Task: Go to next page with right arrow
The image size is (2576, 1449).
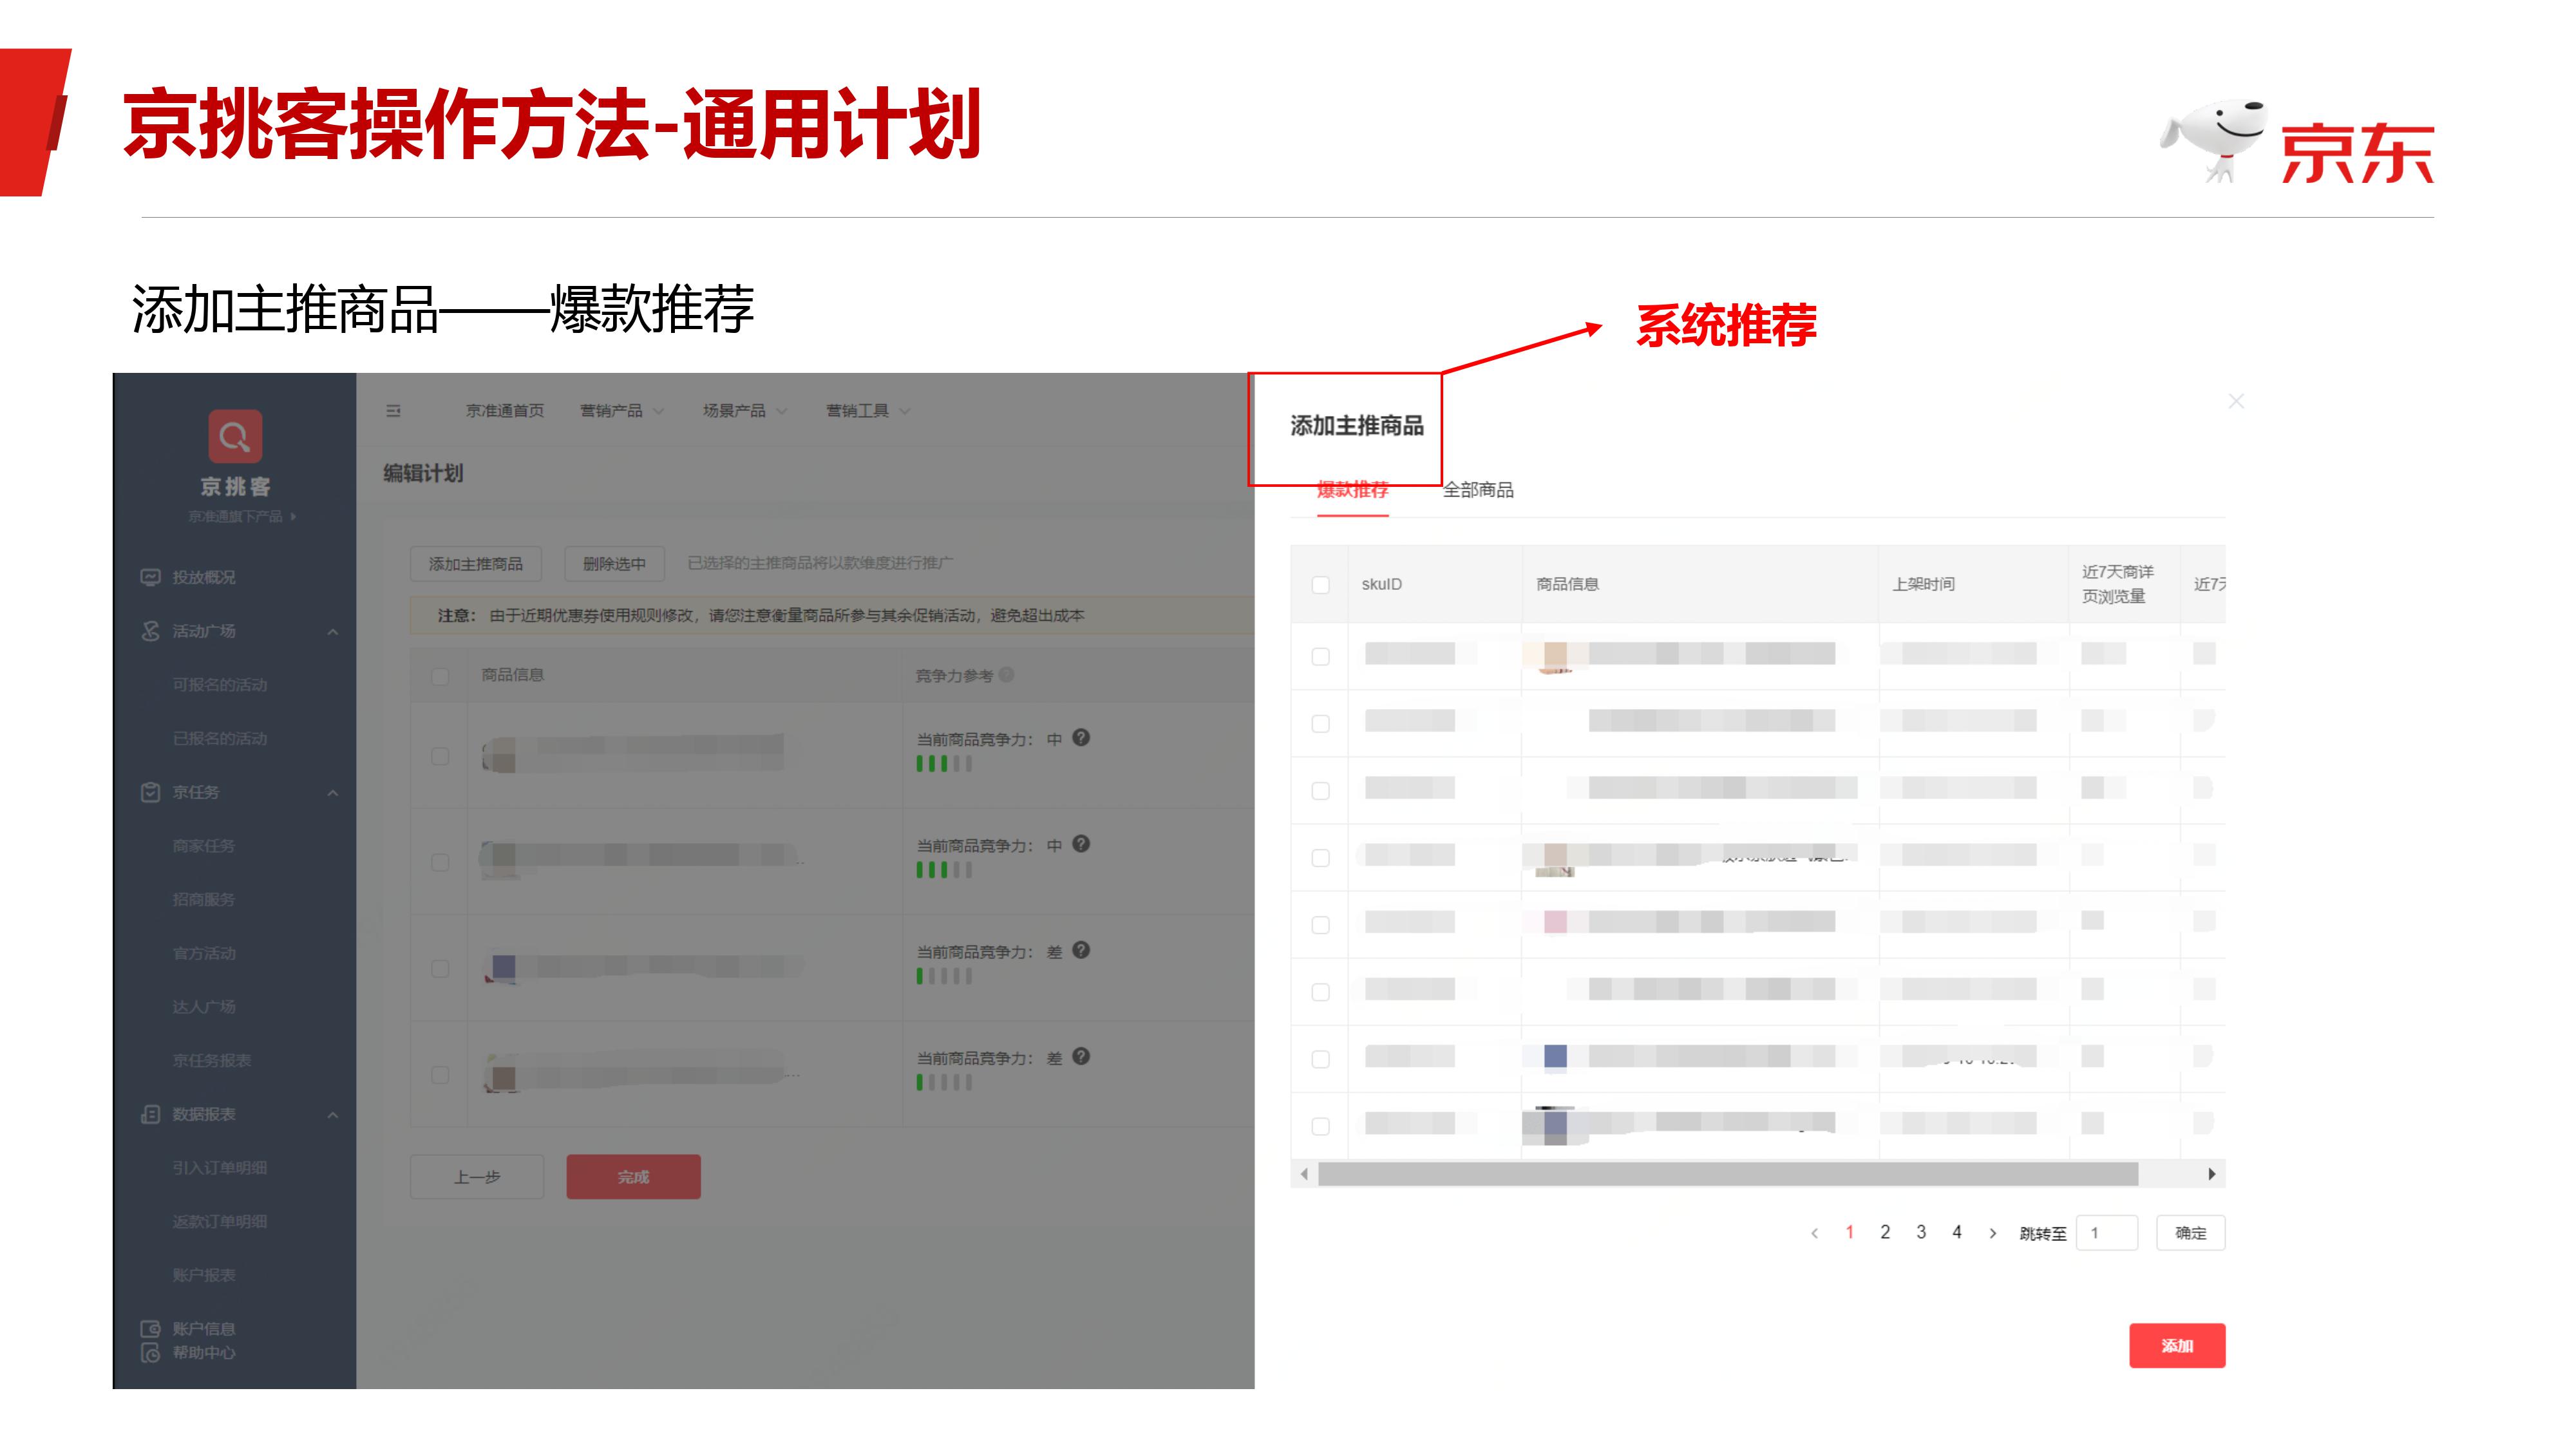Action: [x=1993, y=1233]
